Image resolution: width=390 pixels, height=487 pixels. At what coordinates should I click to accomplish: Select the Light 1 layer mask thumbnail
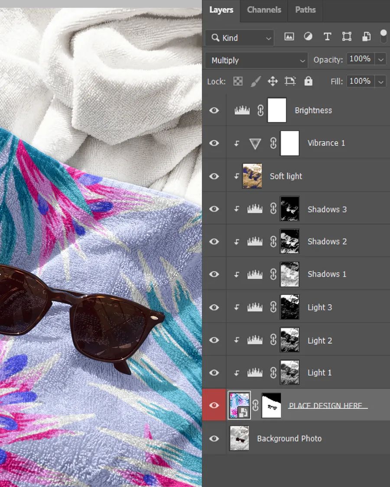click(289, 372)
